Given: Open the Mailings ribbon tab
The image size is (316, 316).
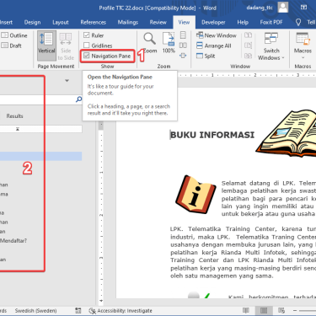Looking at the screenshot, I should point(128,22).
